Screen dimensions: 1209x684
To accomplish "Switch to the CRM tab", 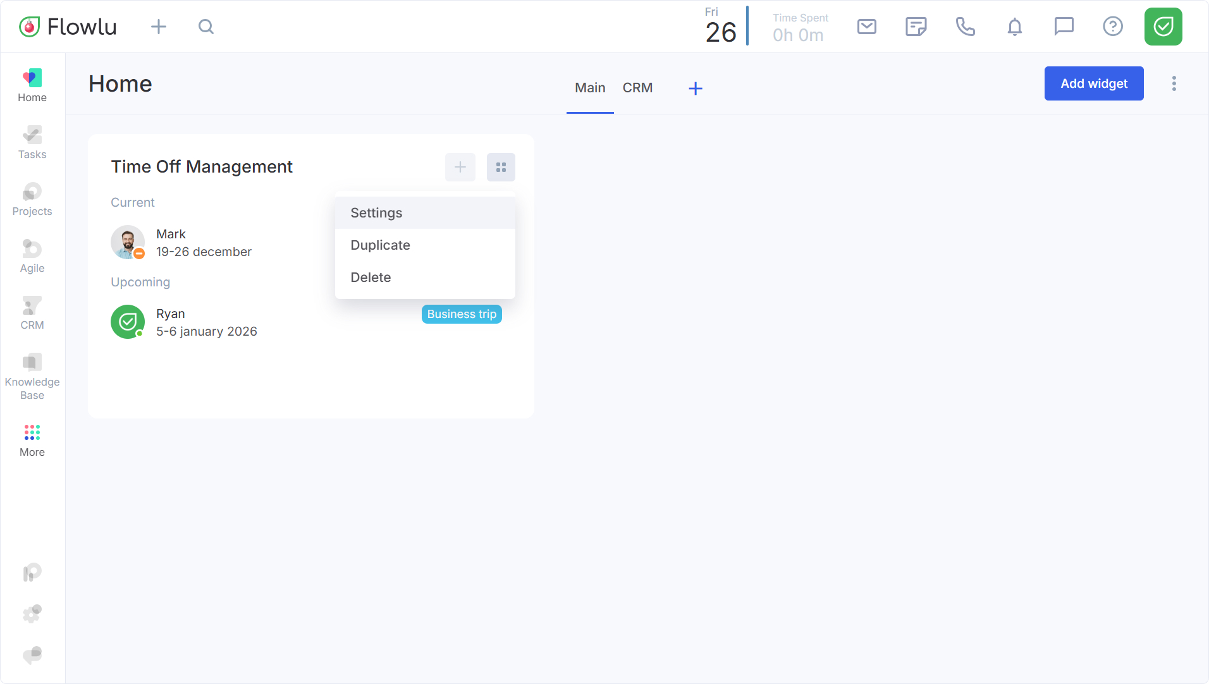I will tap(637, 88).
